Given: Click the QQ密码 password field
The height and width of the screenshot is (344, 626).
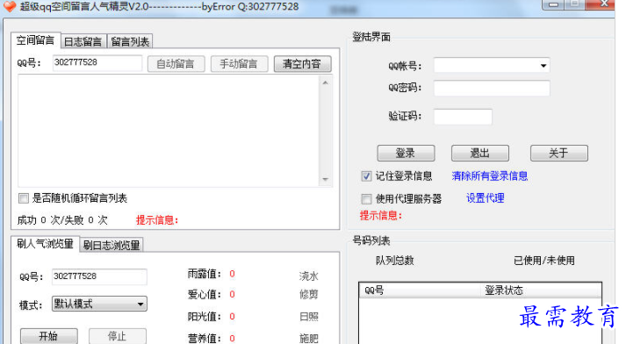Looking at the screenshot, I should point(492,89).
